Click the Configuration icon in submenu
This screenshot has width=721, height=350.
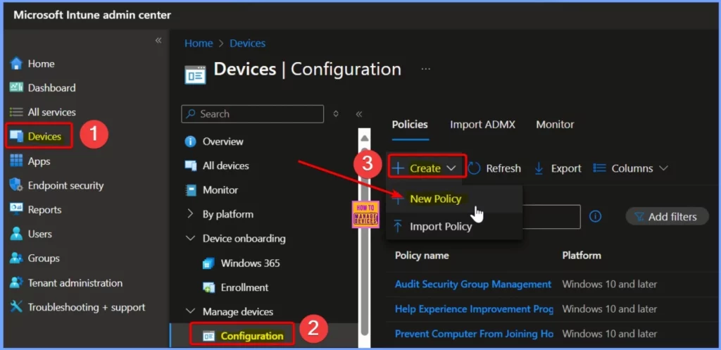pos(208,336)
